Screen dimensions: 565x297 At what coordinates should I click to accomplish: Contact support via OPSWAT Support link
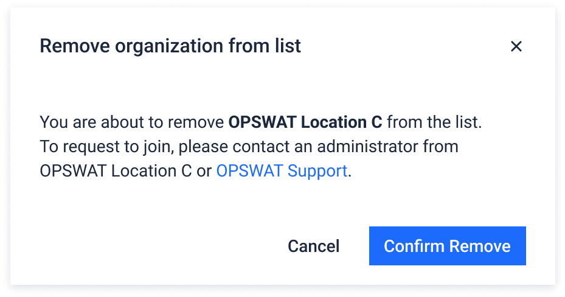(x=282, y=171)
